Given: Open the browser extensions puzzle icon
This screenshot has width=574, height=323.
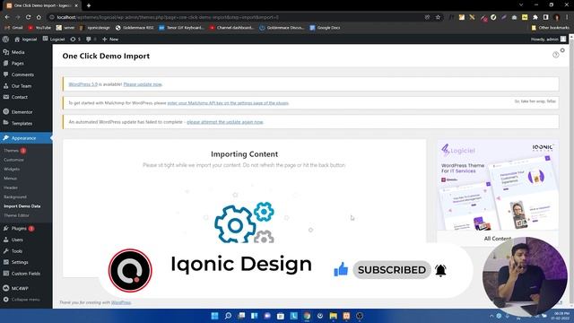Looking at the screenshot, I should [535, 17].
